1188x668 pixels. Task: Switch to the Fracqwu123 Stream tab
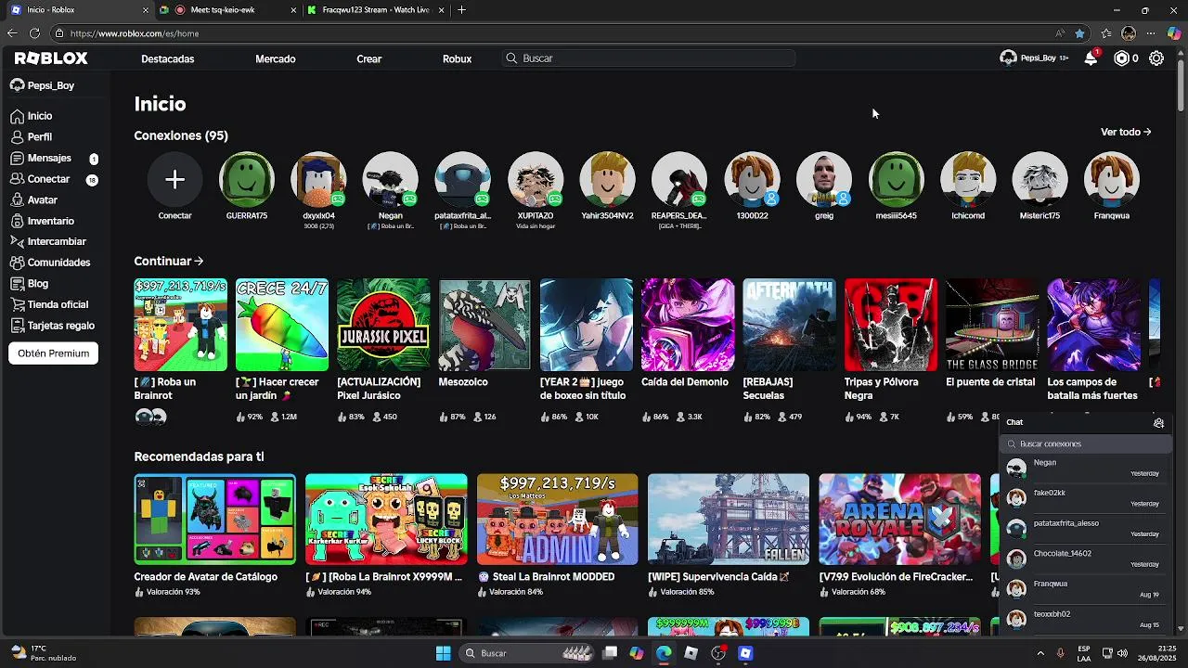(376, 10)
